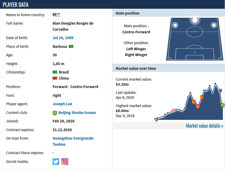The image size is (225, 170).
Task: Click the blue-maroon crest near the chart peak
Action: point(220,90)
